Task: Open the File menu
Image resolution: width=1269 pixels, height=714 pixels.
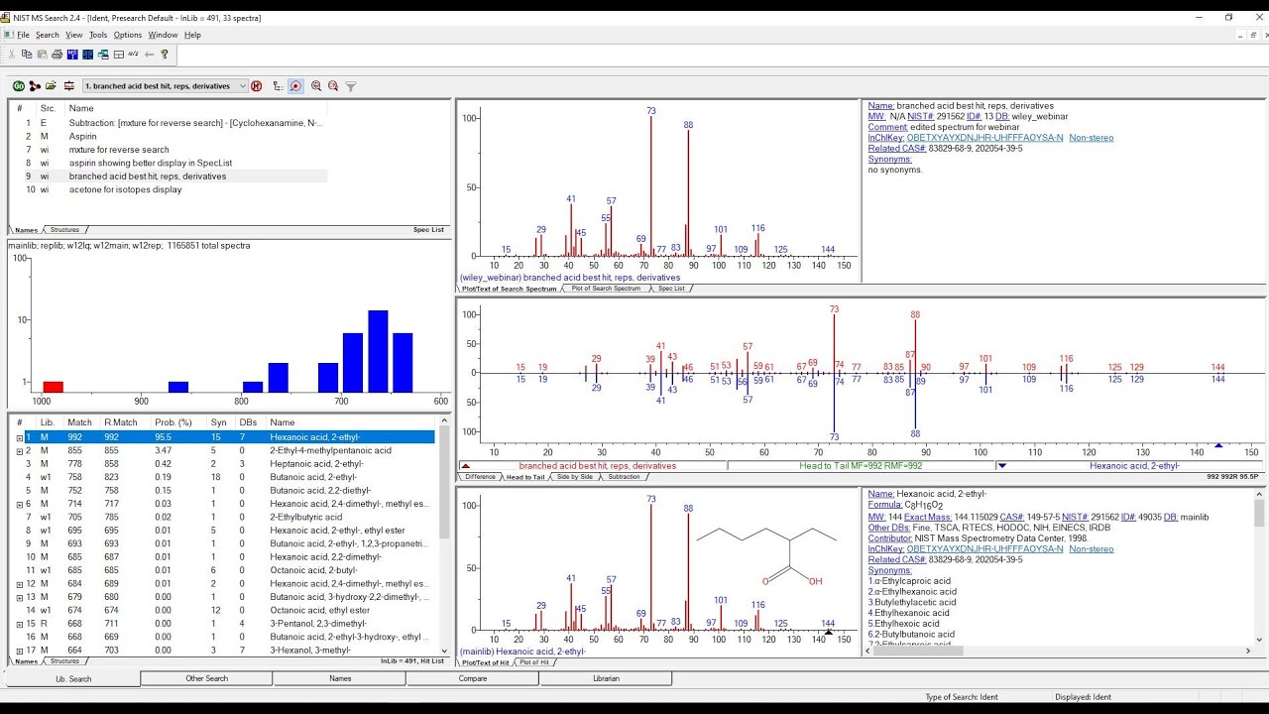Action: pyautogui.click(x=23, y=35)
